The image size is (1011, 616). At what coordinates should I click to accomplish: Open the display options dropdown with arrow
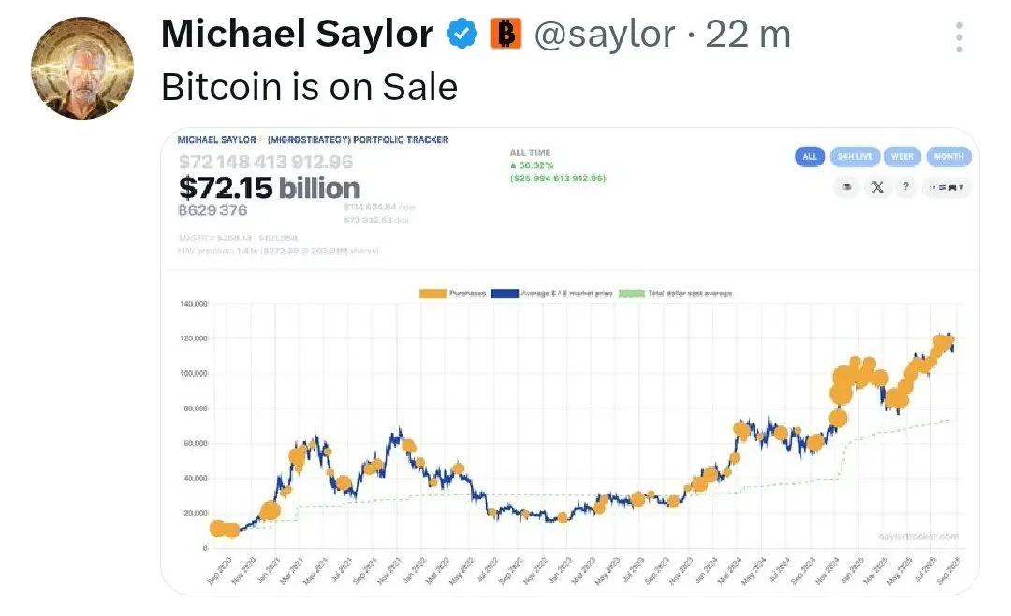(x=945, y=187)
